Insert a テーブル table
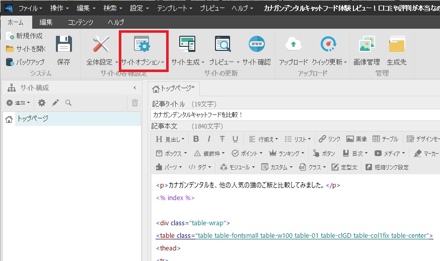Screen dimensions: 440x261 pyautogui.click(x=385, y=139)
